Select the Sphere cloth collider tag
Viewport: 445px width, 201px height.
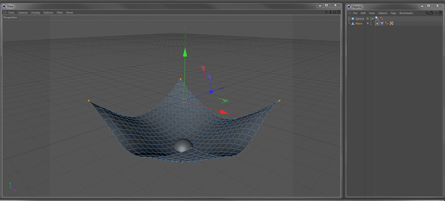point(377,18)
